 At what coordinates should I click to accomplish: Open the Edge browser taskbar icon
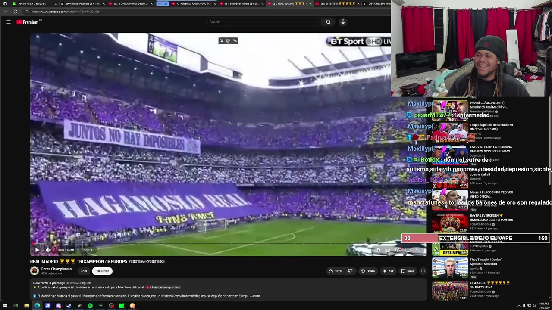pos(37,306)
